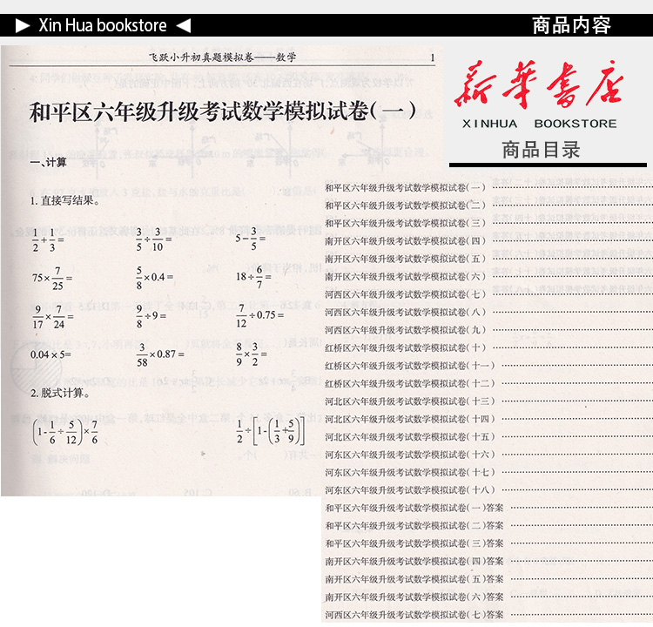Click the question '2. 脱式计算。'

(x=60, y=393)
